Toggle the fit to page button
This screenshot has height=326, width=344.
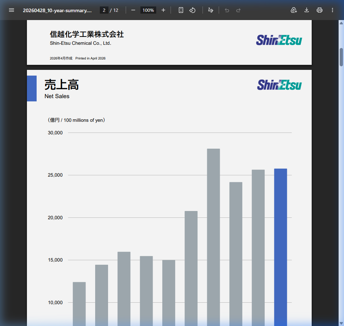181,10
